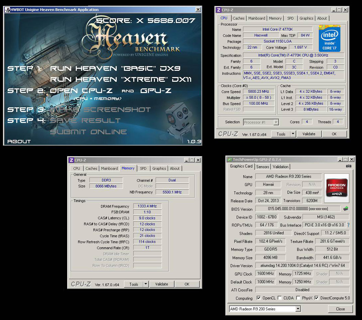Screen dimensions: 362x320
Task: Switch to Memory tab in CPU-Z CPU window
Action: click(275, 18)
